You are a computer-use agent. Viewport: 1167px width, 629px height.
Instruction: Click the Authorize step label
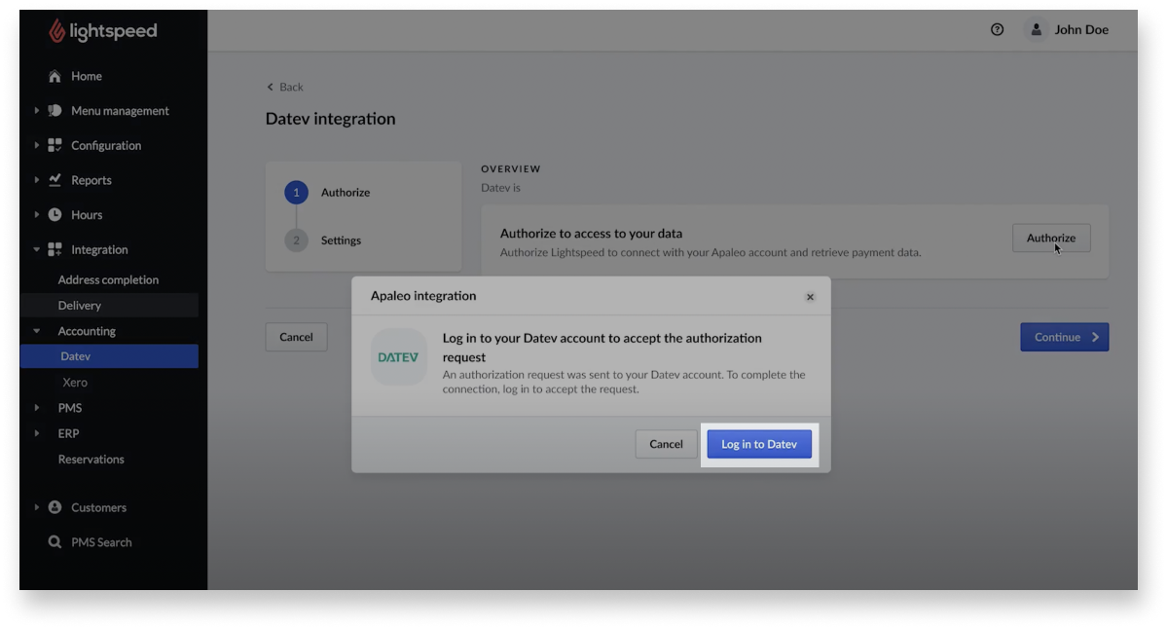click(346, 192)
